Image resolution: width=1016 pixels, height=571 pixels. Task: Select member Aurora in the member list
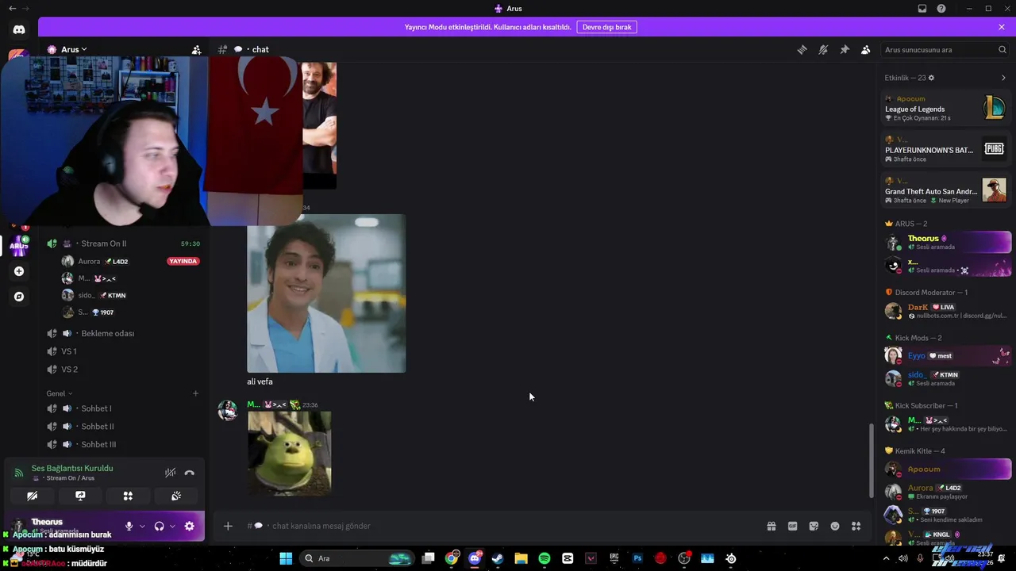pos(947,492)
